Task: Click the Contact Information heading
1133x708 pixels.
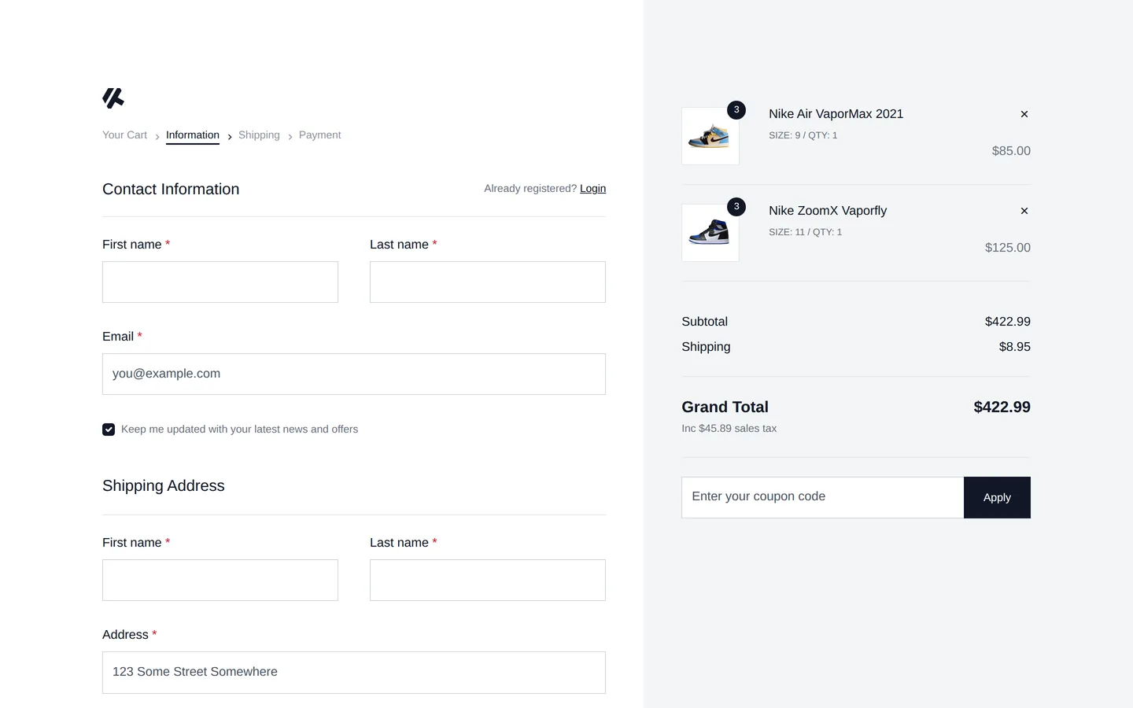Action: (x=171, y=190)
